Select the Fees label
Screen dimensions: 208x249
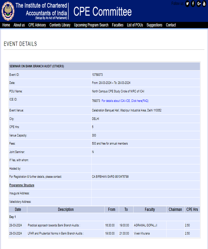(x=12, y=143)
